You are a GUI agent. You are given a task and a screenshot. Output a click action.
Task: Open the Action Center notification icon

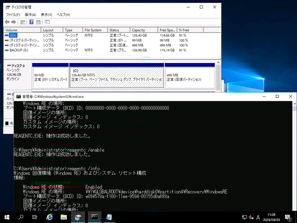pyautogui.click(x=288, y=217)
